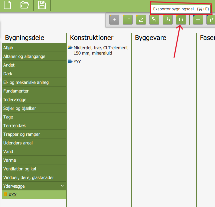Select the XXX building part
Screen dimensions: 215x207
click(34, 195)
